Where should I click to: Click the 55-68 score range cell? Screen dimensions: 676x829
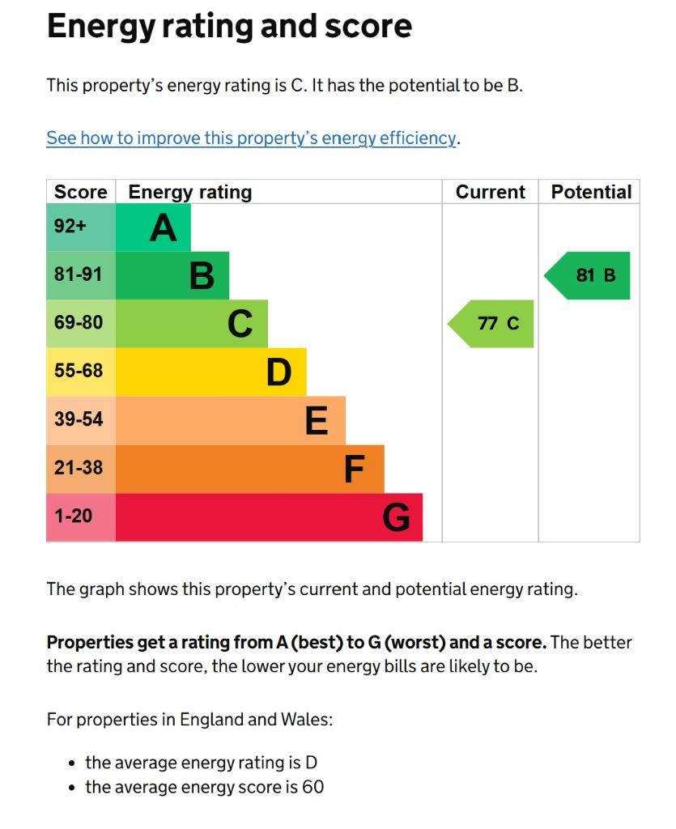81,372
